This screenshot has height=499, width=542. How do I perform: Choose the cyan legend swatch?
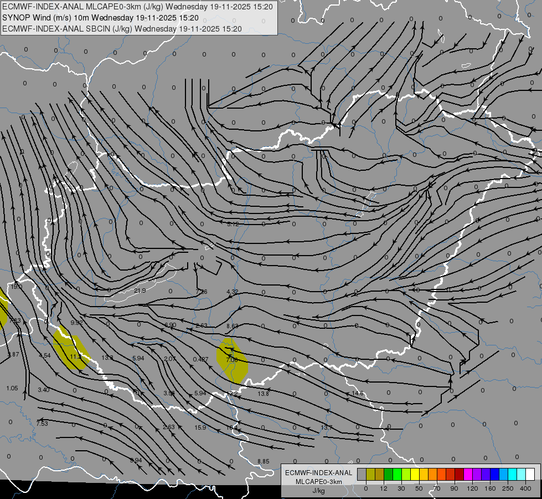click(x=513, y=475)
